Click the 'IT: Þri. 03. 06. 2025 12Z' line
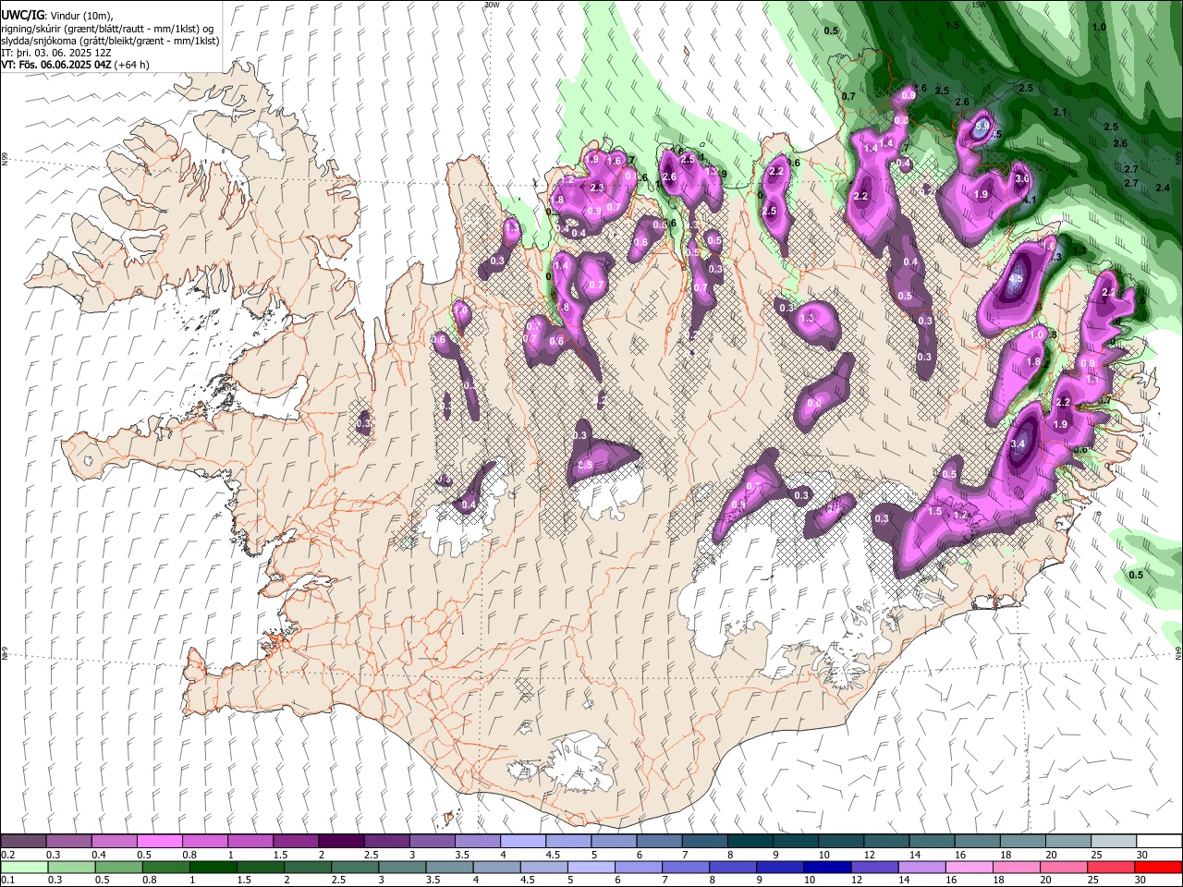1183x887 pixels. [58, 53]
